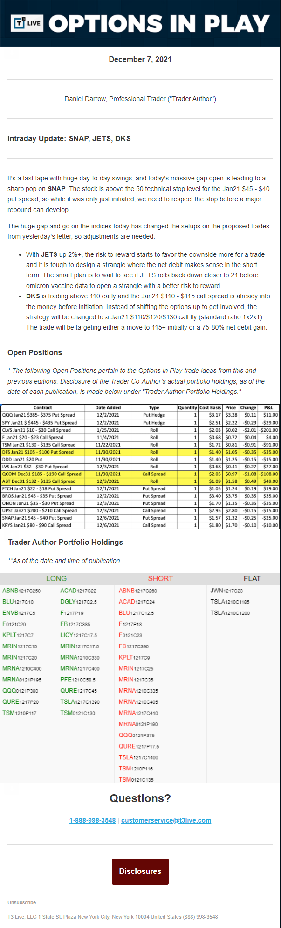Click the OPTIONS IN PLAY banner title
281x928 pixels.
pos(159,24)
